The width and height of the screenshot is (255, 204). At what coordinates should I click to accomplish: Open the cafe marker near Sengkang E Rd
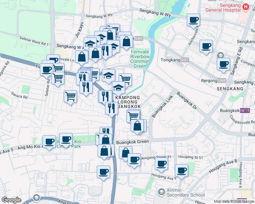(x=223, y=65)
